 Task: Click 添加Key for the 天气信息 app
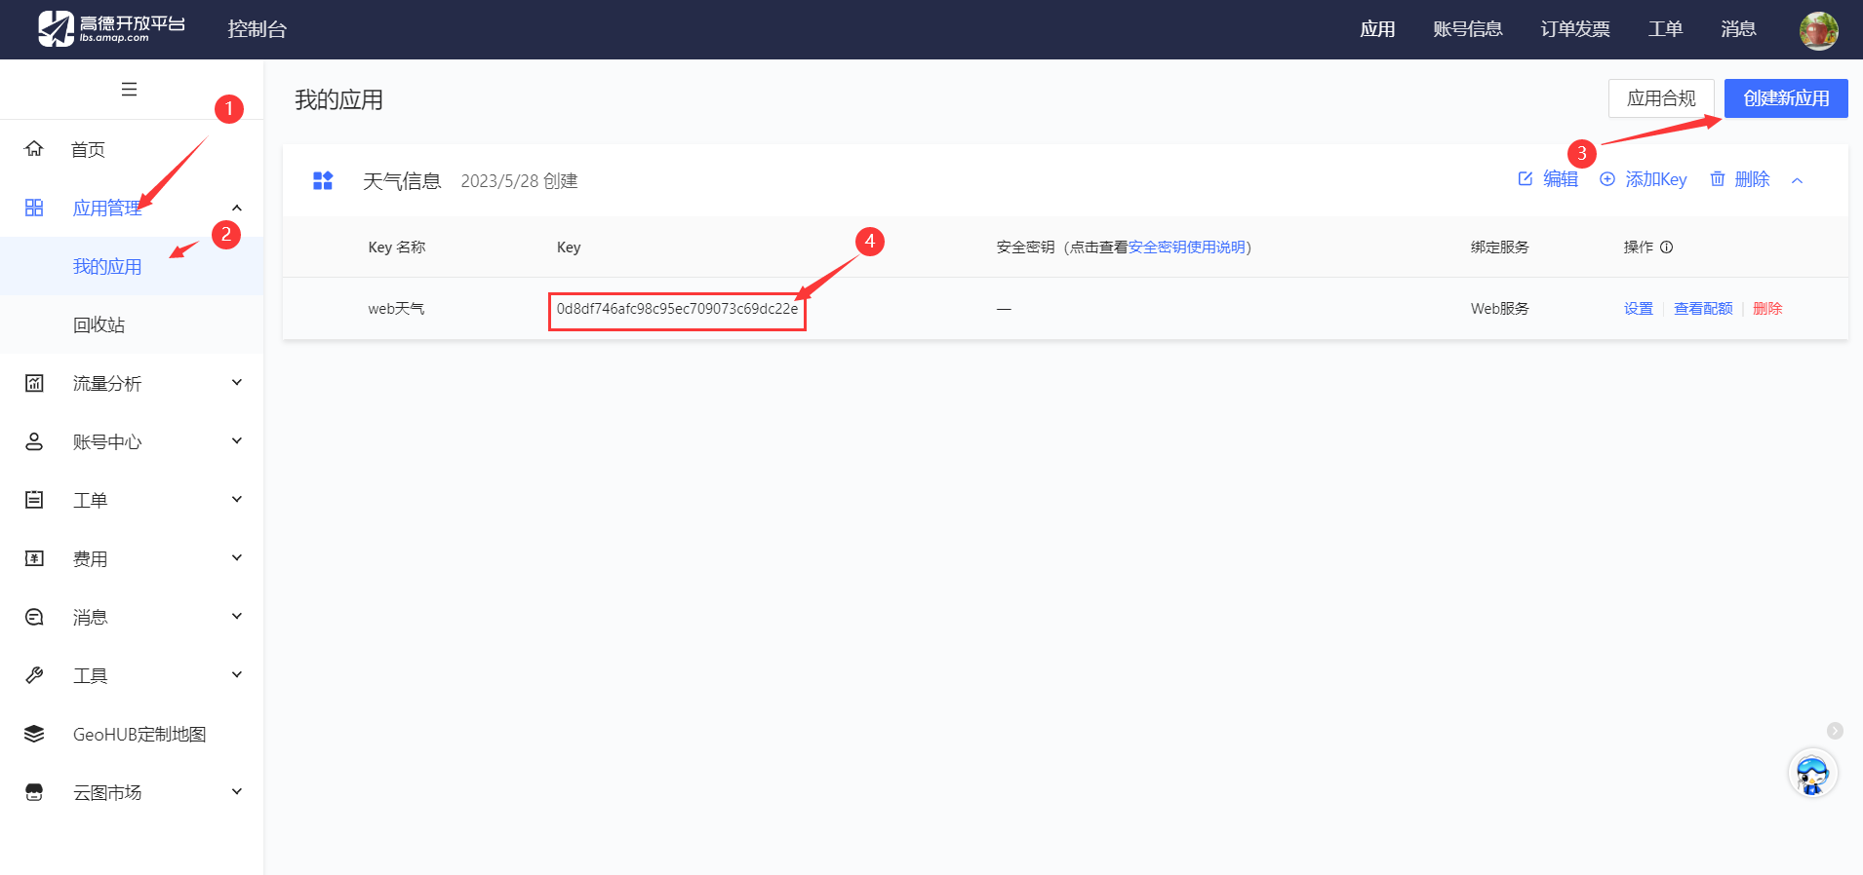(1644, 179)
